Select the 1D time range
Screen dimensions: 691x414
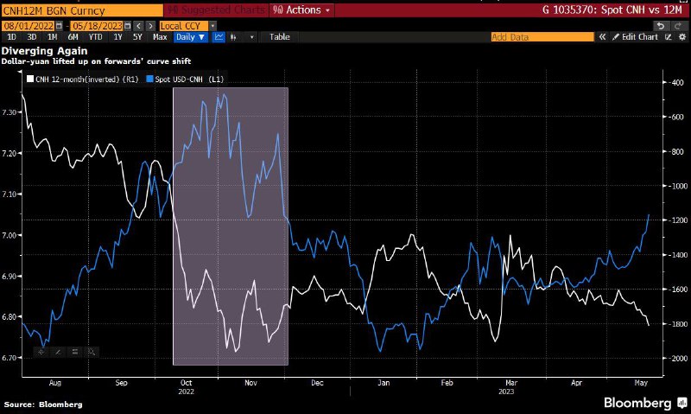tap(12, 37)
